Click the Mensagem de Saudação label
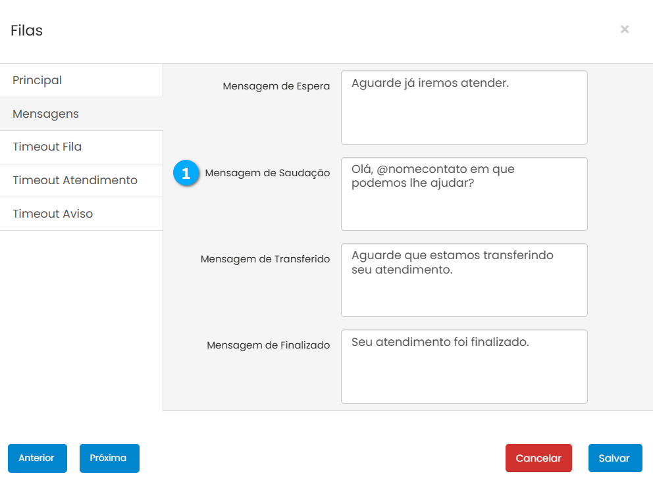This screenshot has width=653, height=484. 267,173
